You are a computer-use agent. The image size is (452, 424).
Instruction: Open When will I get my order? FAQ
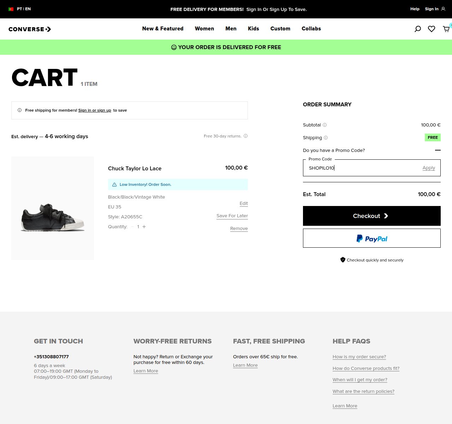360,380
